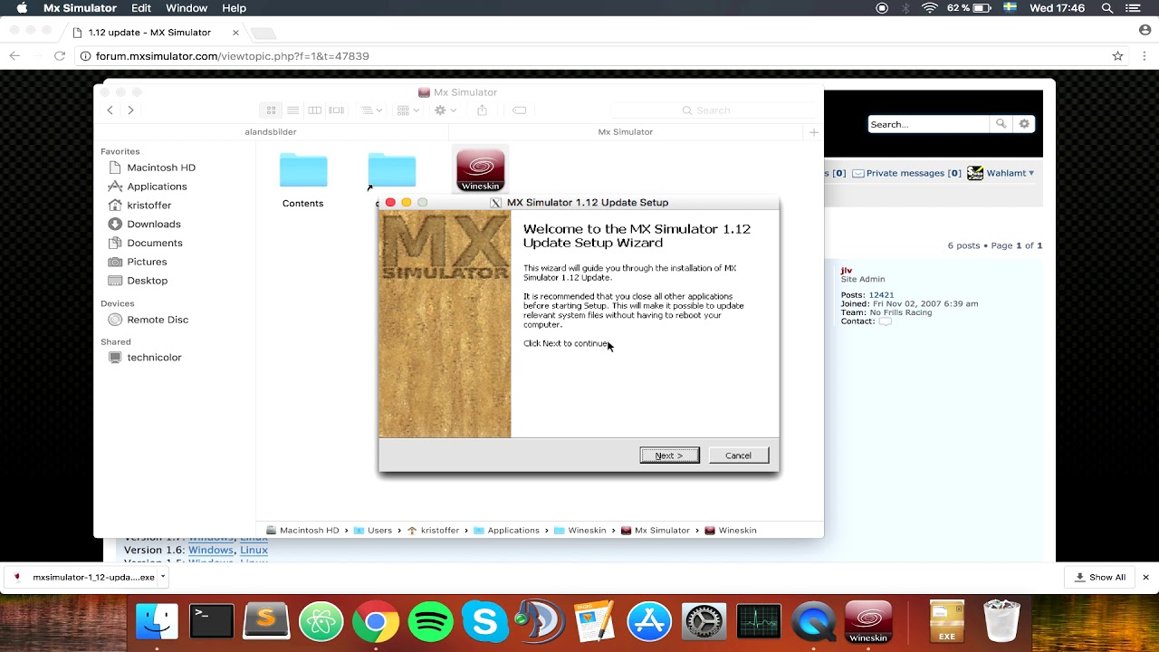Open Terminal from the Dock
Viewport: 1159px width, 652px height.
212,622
